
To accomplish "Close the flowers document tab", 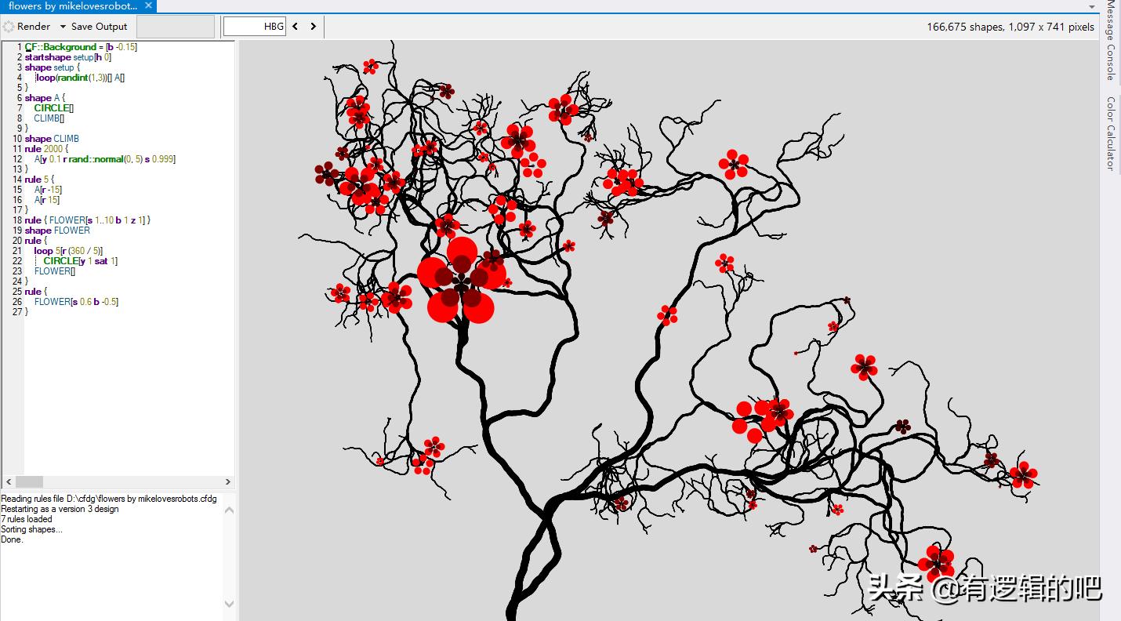I will tap(148, 5).
